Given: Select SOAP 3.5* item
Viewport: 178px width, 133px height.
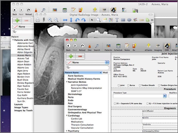Looking at the screenshot, I should tap(76, 91).
